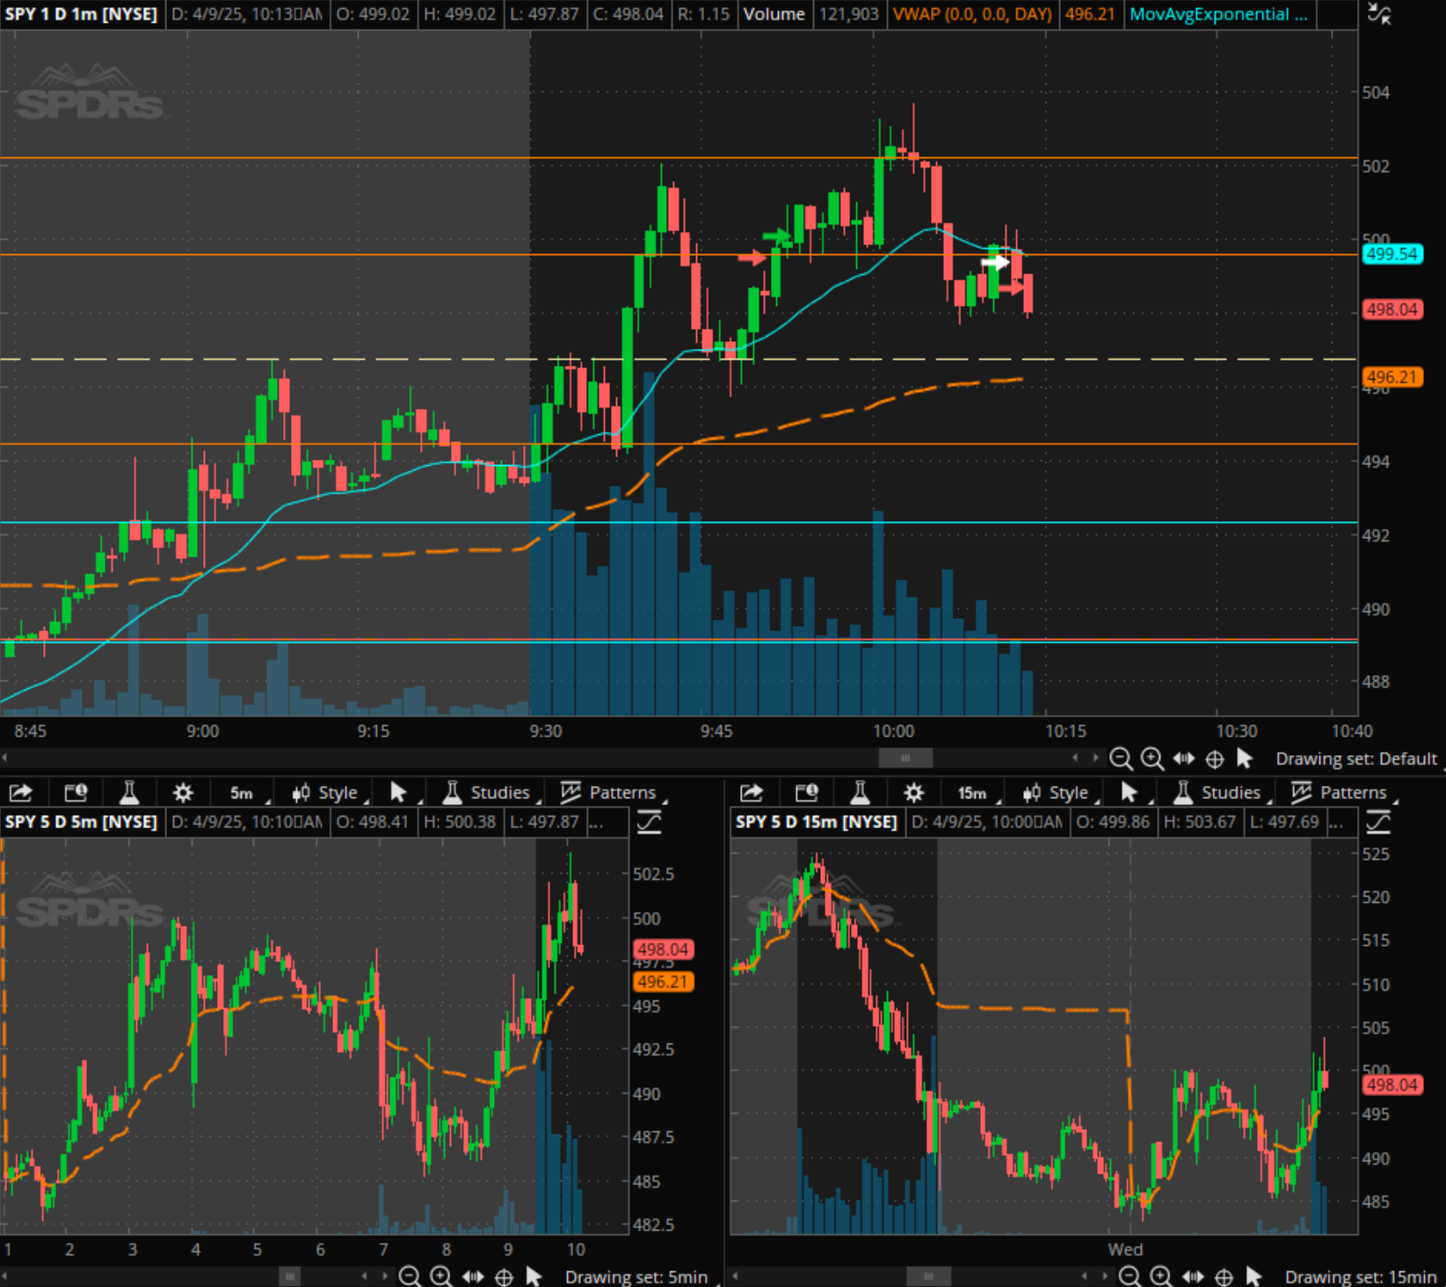Open the 15m timeframe dropdown
The image size is (1446, 1287).
973,793
